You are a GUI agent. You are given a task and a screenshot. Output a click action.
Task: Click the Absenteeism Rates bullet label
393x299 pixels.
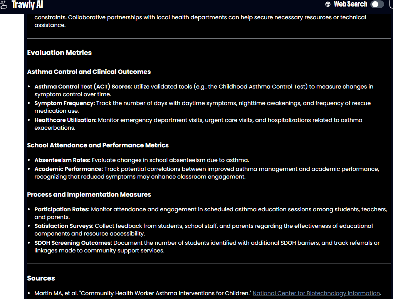click(62, 160)
